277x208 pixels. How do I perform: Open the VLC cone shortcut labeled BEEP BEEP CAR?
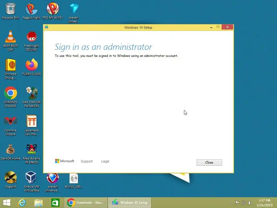11,41
